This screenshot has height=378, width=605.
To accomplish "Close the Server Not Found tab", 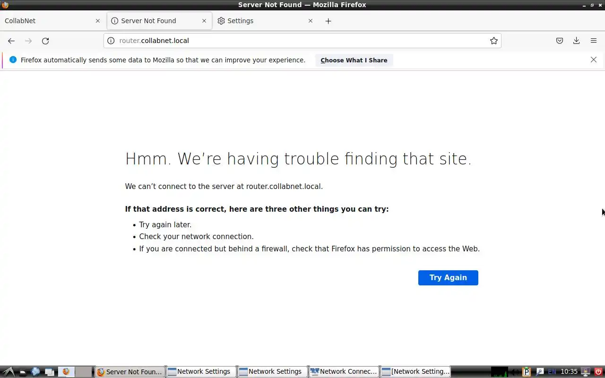I will [204, 21].
